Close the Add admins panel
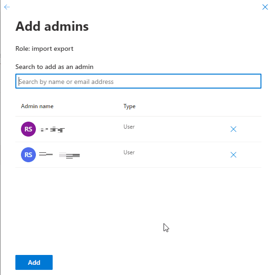 [265, 7]
